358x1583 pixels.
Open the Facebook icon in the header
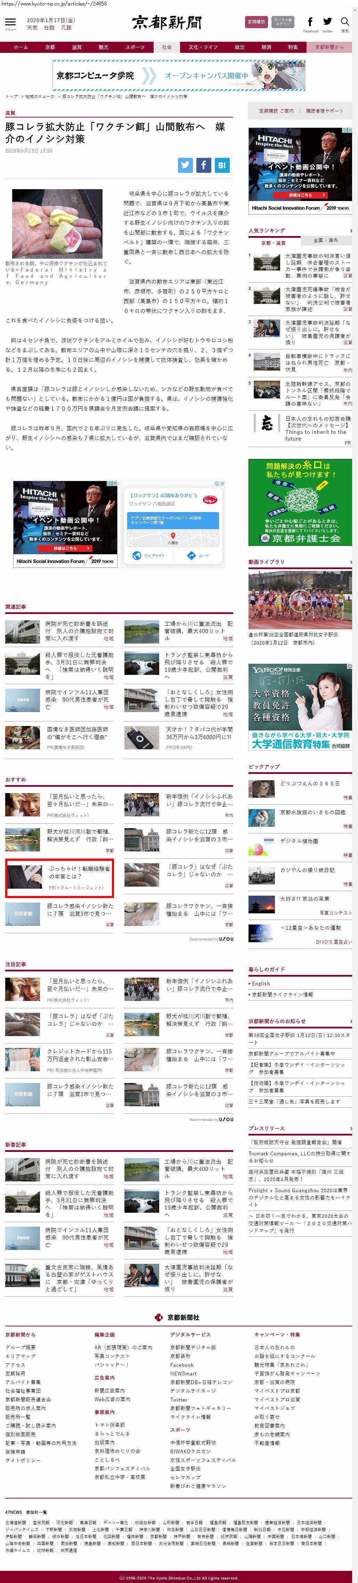(x=310, y=22)
